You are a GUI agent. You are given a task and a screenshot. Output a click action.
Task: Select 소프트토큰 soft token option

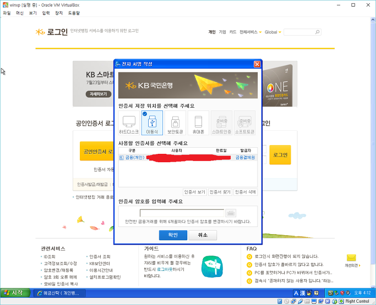point(244,123)
